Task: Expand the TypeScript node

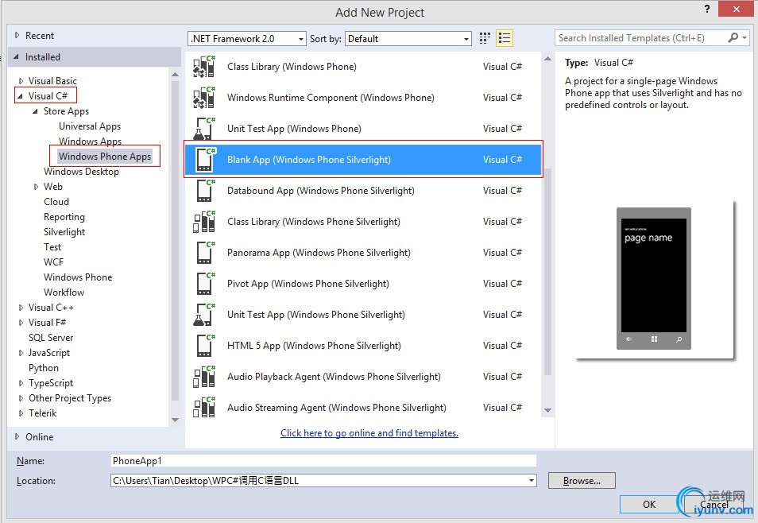Action: [x=21, y=382]
